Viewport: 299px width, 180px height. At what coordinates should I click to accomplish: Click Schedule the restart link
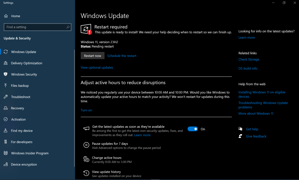click(122, 56)
